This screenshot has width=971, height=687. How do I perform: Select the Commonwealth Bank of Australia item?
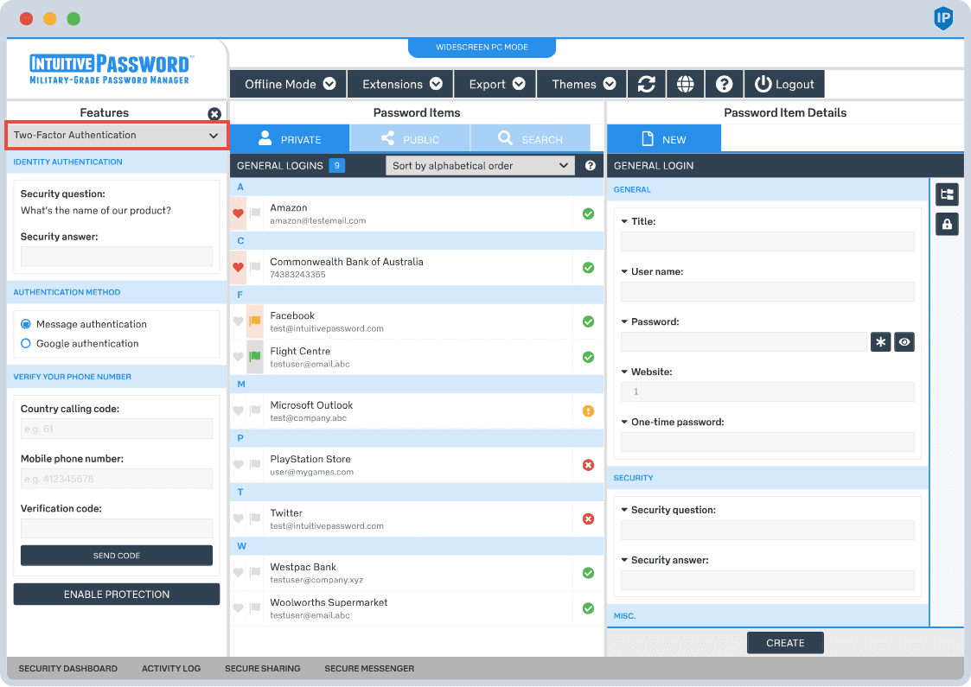pos(417,267)
